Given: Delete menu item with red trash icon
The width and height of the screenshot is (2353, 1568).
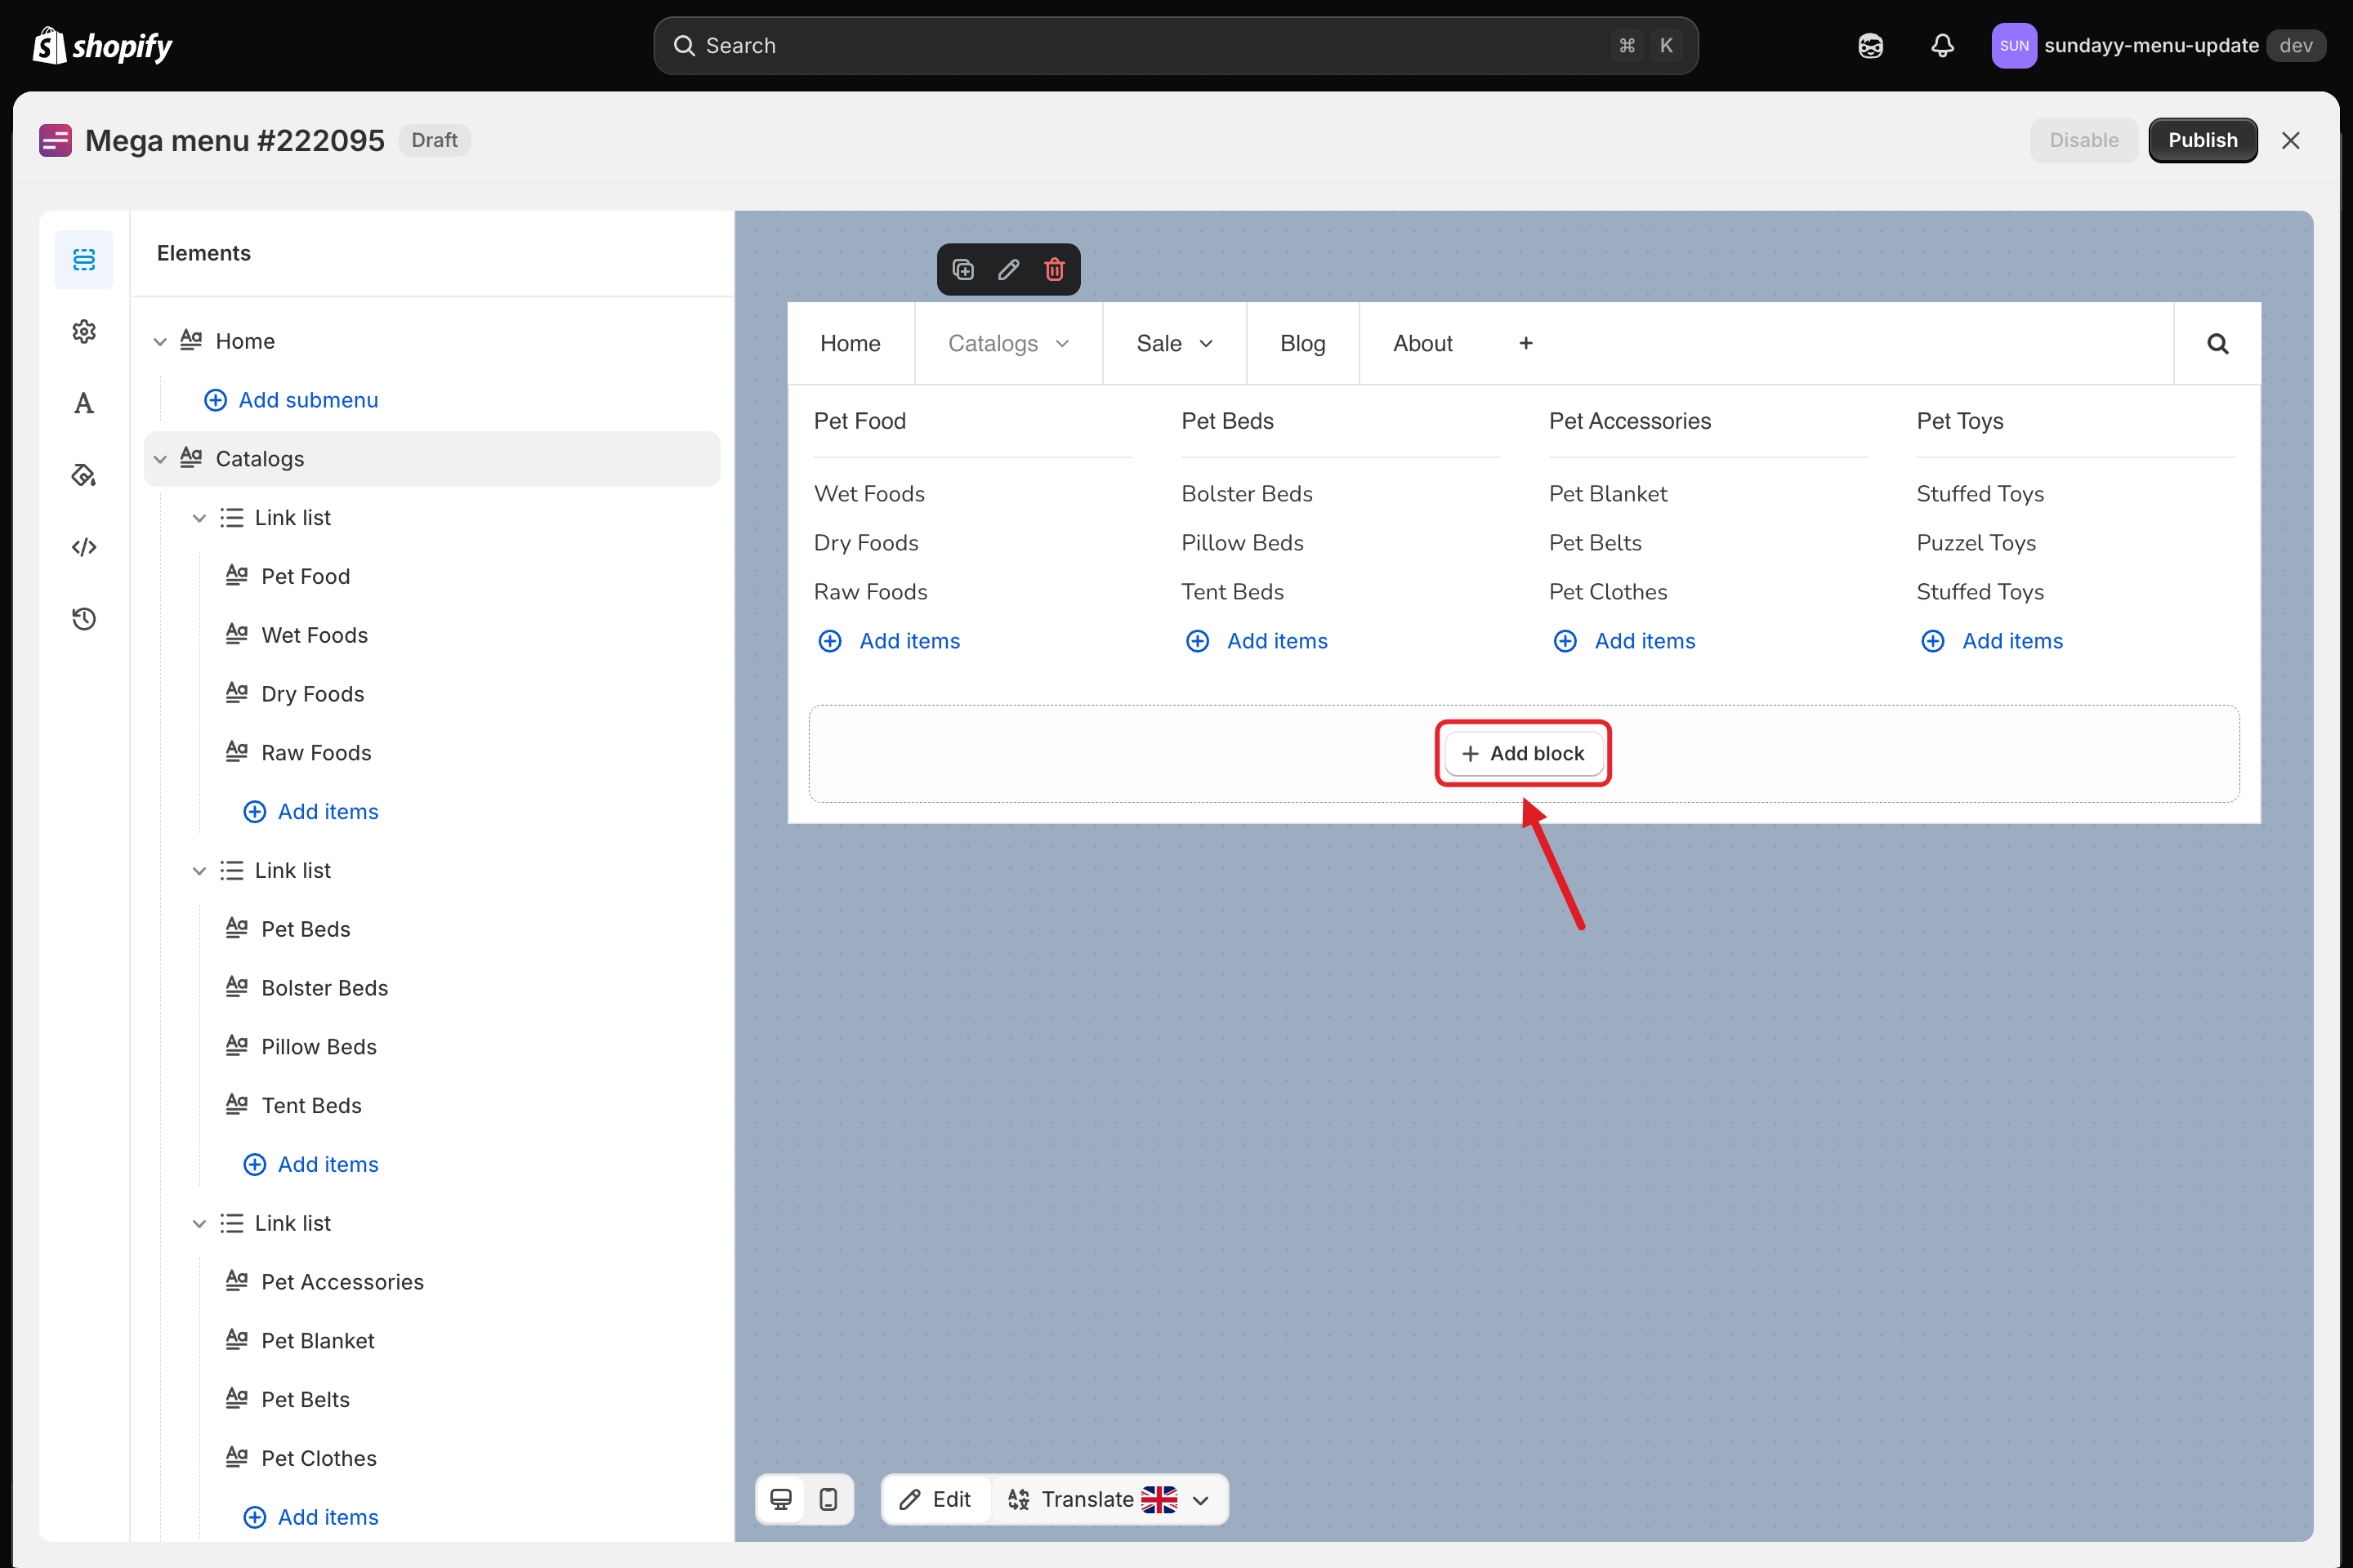Looking at the screenshot, I should pyautogui.click(x=1055, y=269).
